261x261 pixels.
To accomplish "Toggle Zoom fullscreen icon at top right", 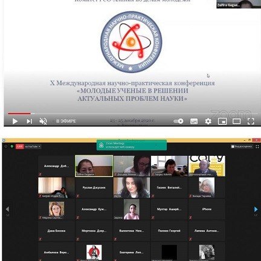I will (257, 147).
